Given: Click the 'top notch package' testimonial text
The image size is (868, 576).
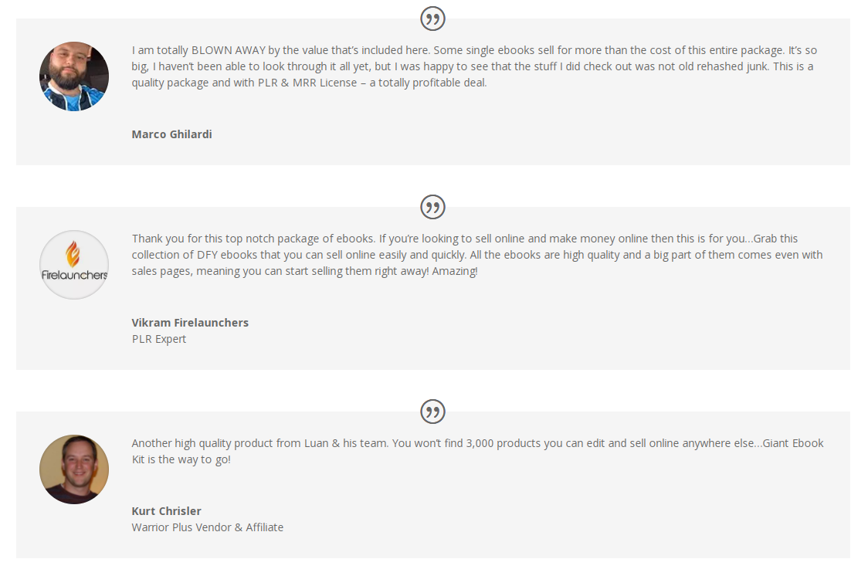Looking at the screenshot, I should click(477, 255).
